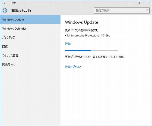Click the 更新とセキュリティ header title

pos(21,11)
